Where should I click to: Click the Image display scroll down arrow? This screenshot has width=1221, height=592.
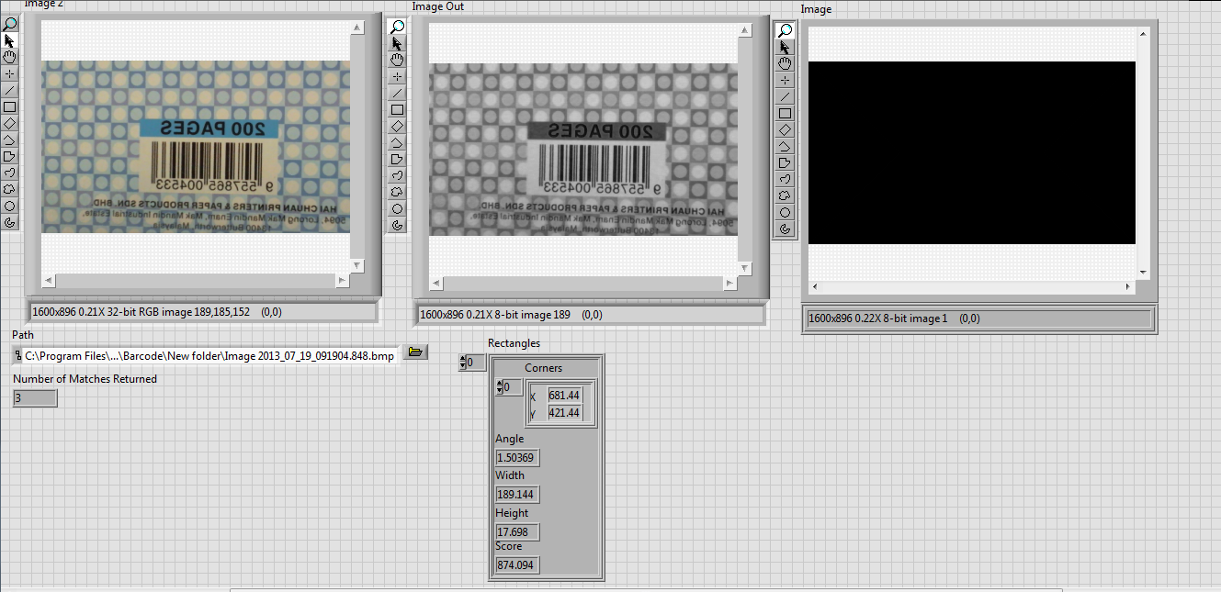point(1143,273)
